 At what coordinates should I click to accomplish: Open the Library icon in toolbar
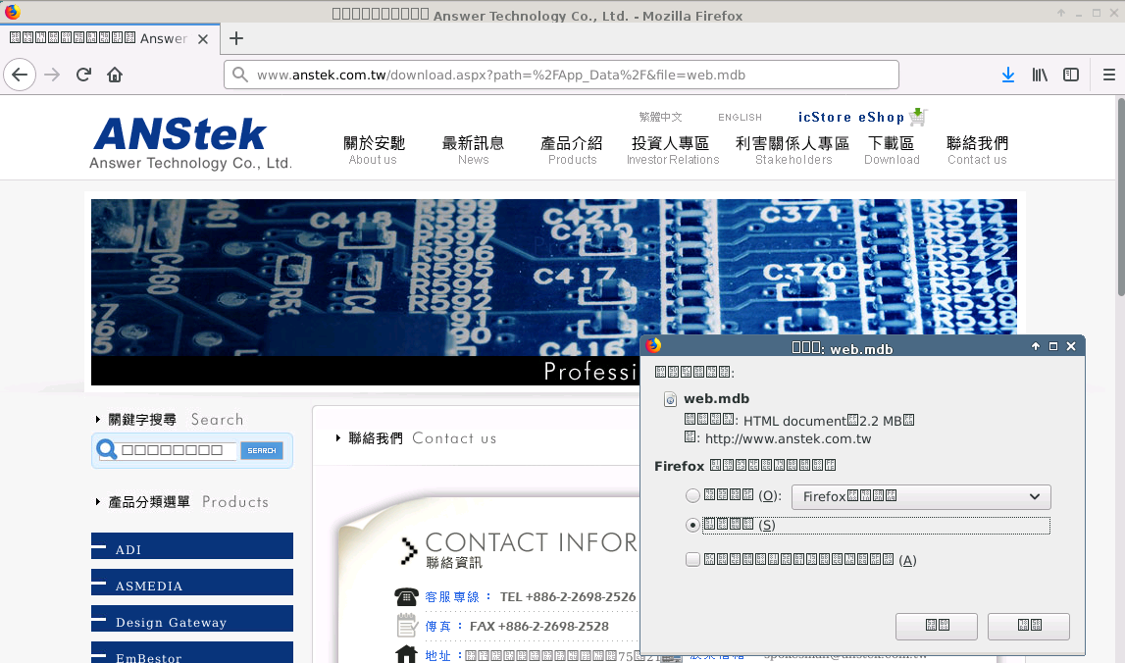pos(1040,75)
